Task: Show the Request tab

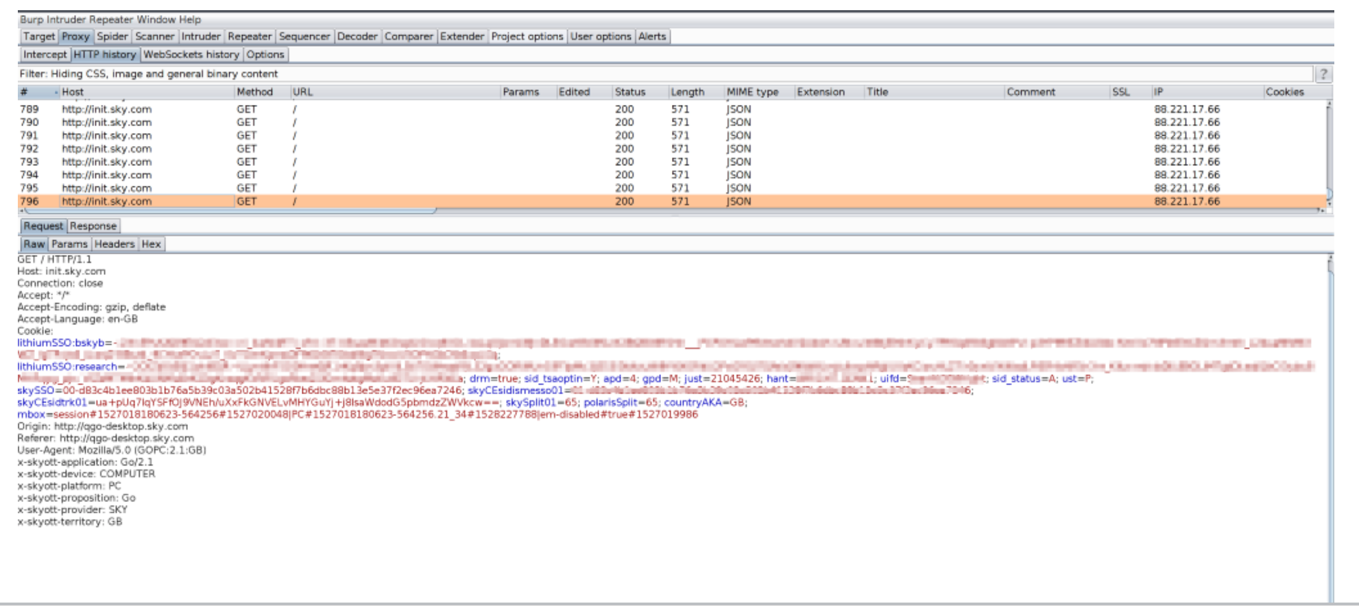Action: point(43,226)
